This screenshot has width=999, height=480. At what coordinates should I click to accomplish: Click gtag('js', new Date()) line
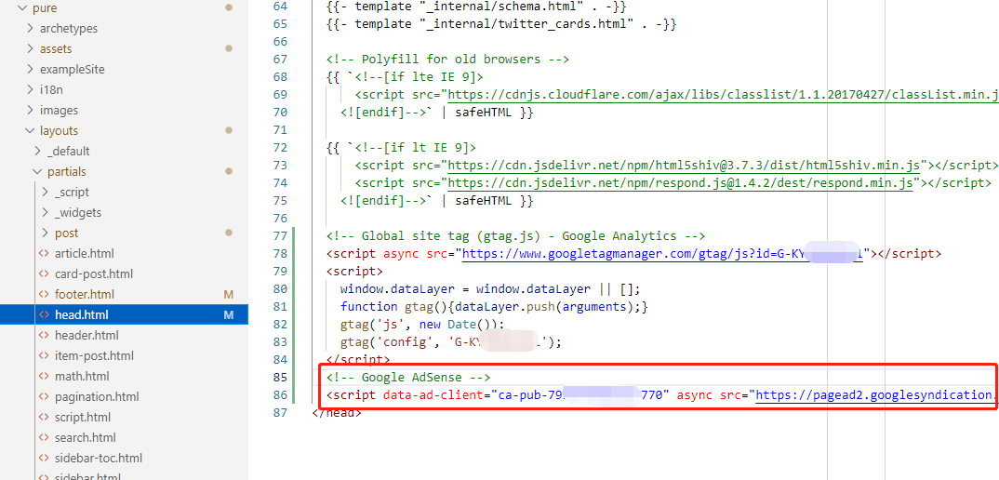(x=422, y=325)
